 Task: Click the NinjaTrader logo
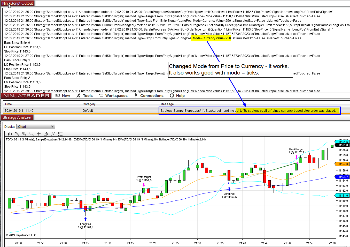(x=26, y=96)
